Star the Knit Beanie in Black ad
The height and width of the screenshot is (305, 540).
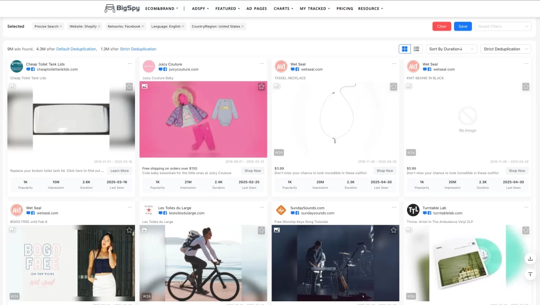[x=526, y=87]
